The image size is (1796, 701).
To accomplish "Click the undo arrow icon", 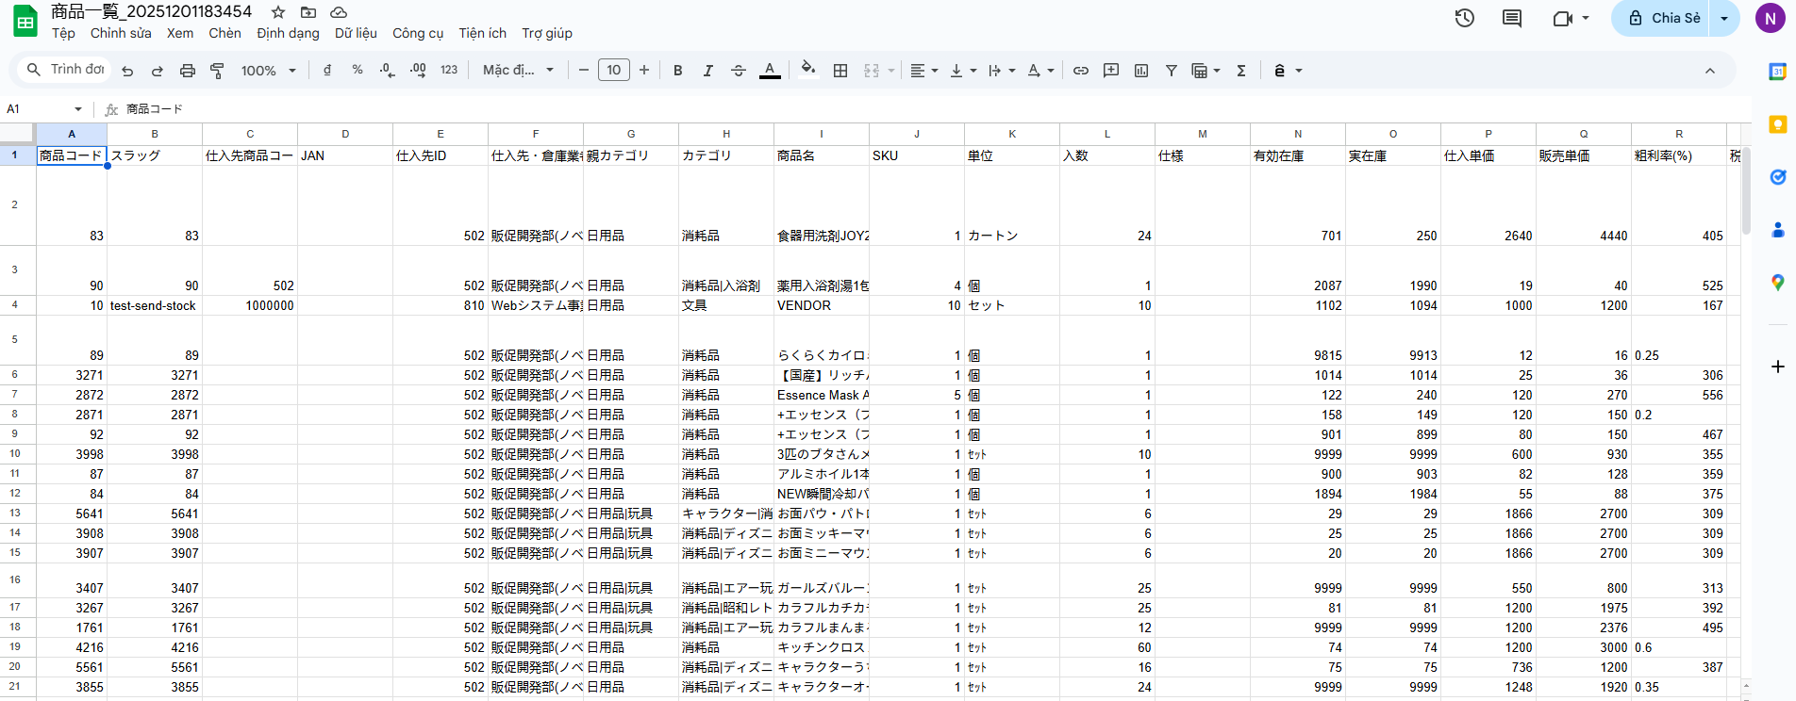I will click(x=127, y=71).
